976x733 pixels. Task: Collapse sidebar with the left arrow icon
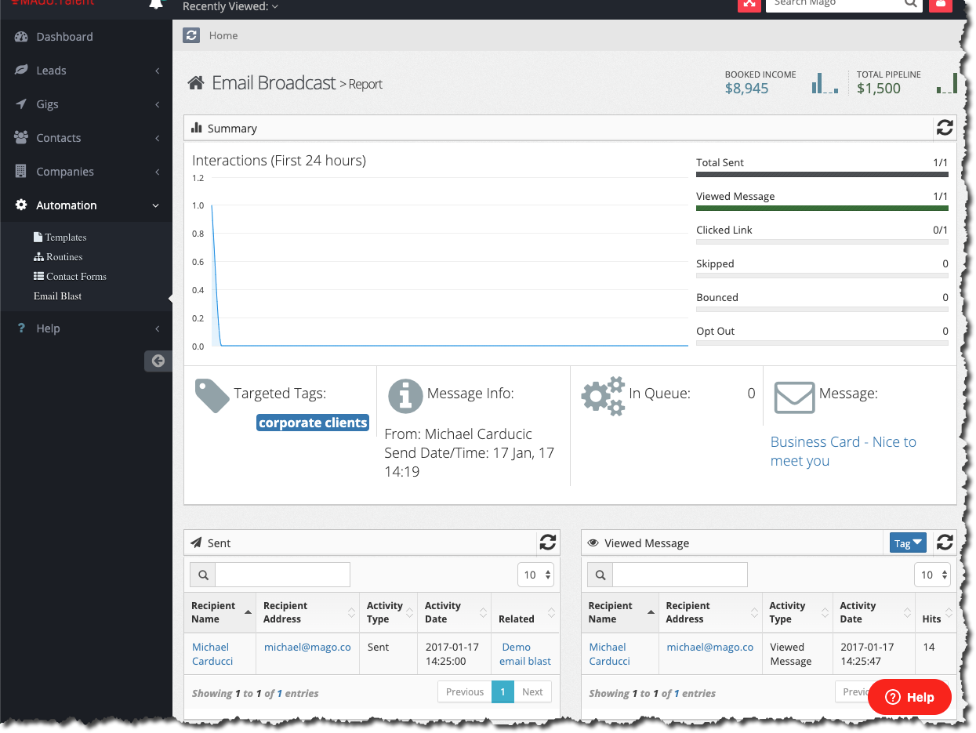[158, 361]
